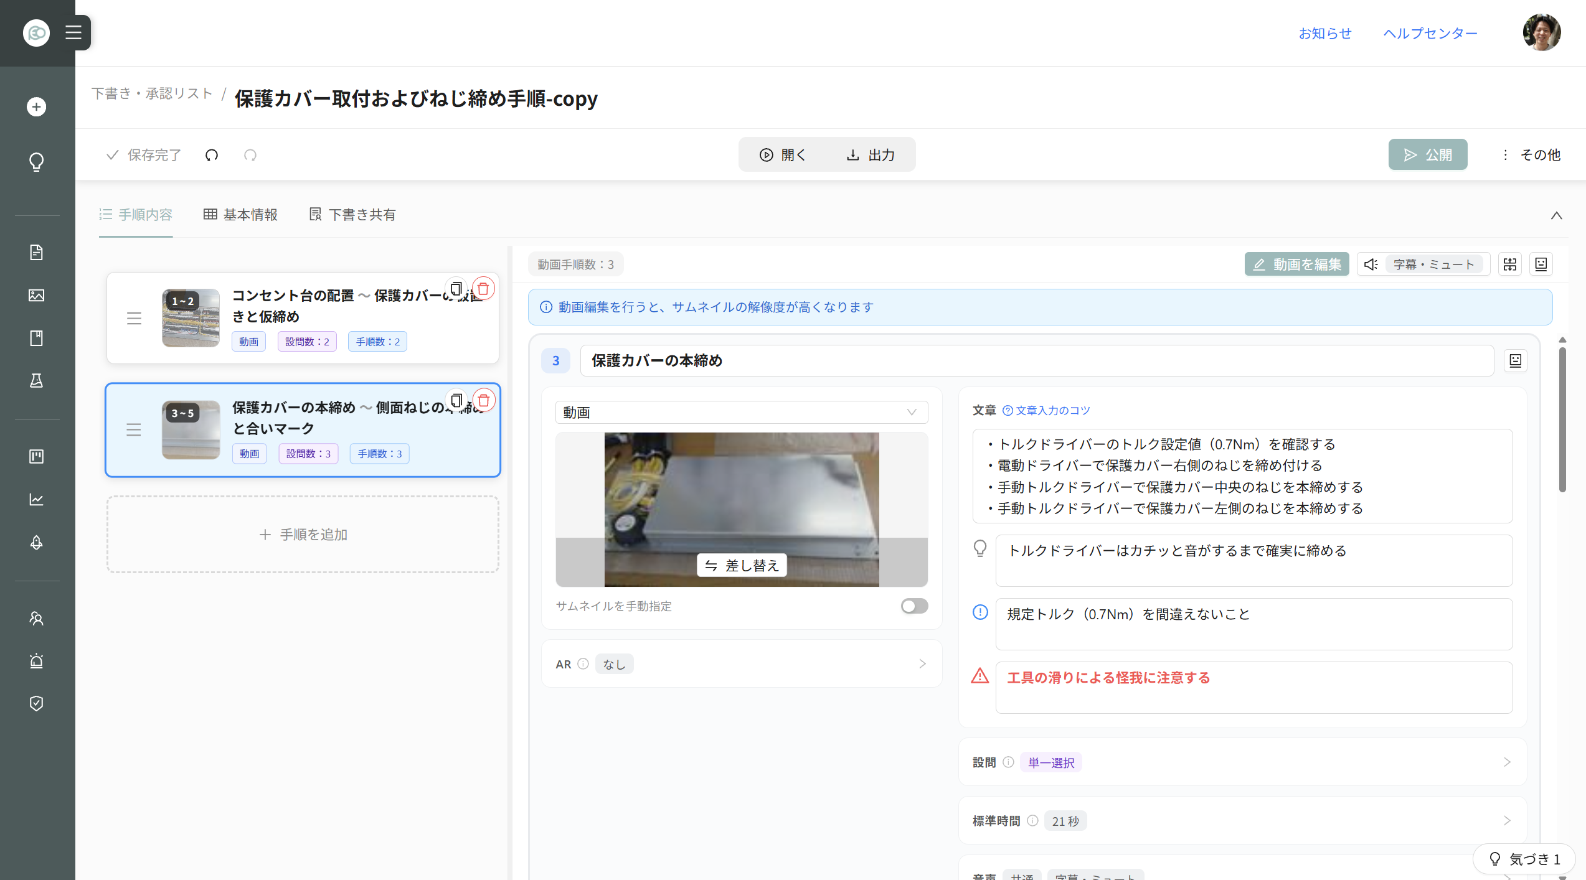Switch to 手順内容 tab
1586x880 pixels.
[x=136, y=215]
